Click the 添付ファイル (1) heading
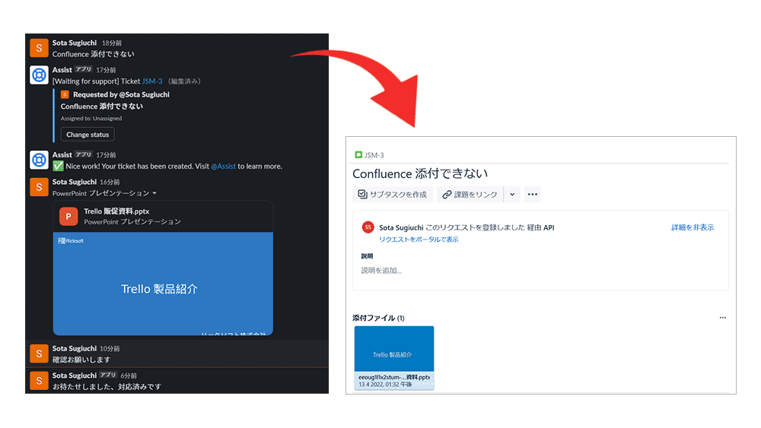Viewport: 761px width, 428px height. click(378, 318)
